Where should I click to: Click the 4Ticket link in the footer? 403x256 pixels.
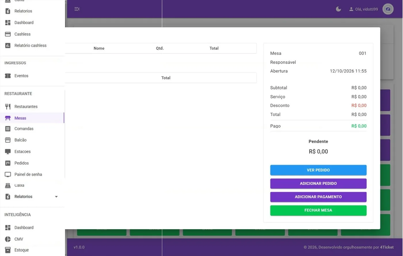[387, 247]
